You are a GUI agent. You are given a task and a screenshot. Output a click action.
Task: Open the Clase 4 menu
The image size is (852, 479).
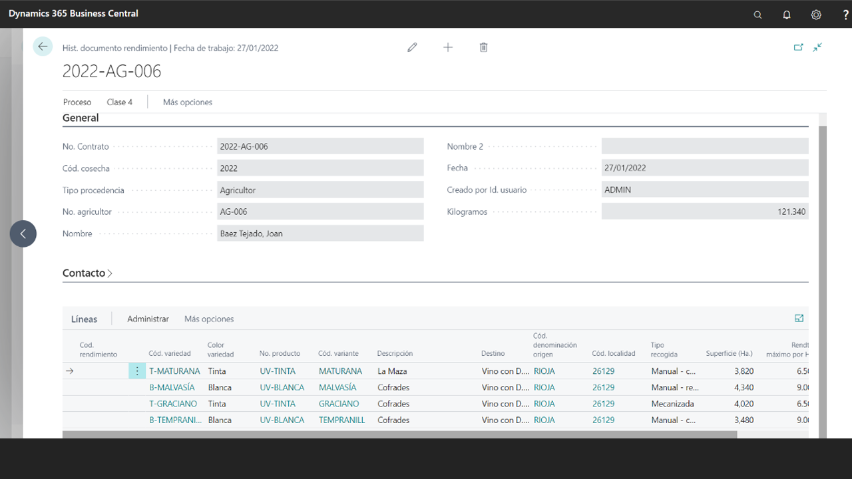[x=120, y=102]
